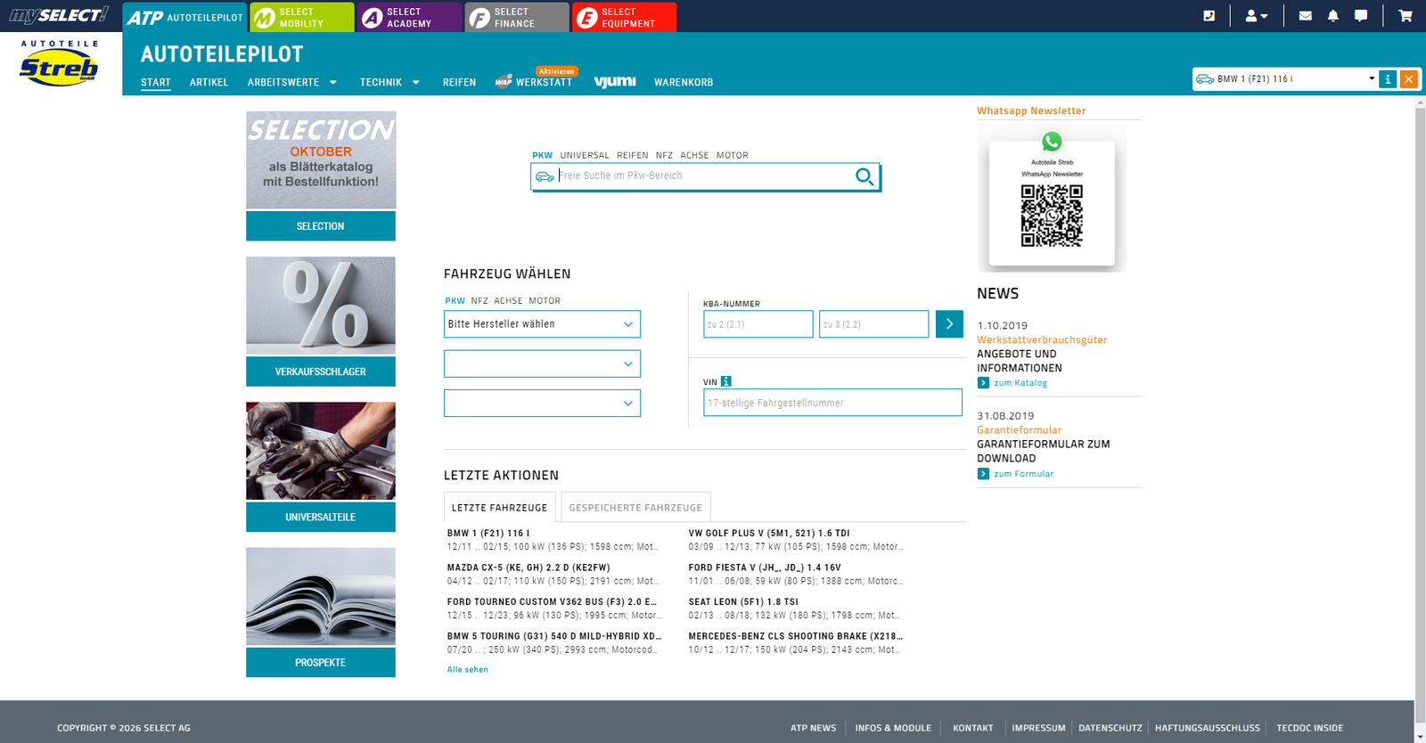Switch to Select Finance tab
The width and height of the screenshot is (1426, 743).
517,17
